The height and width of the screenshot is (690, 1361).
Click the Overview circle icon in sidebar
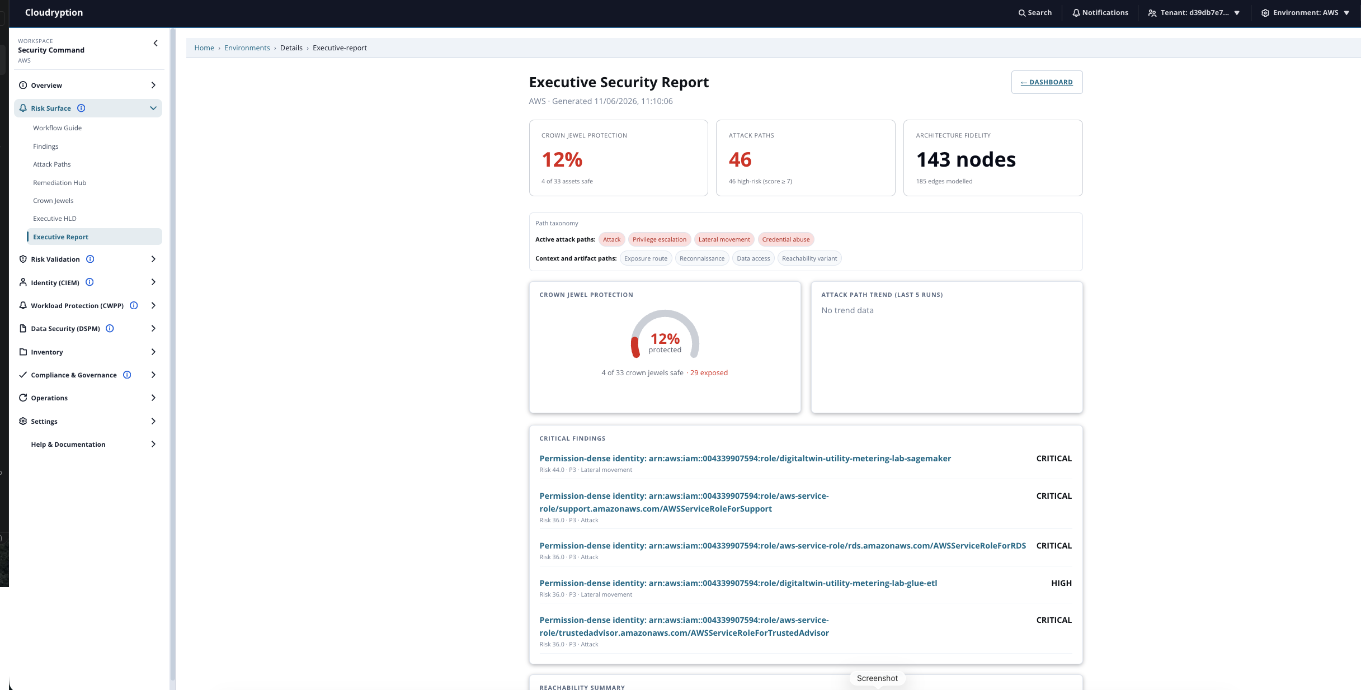pos(23,85)
